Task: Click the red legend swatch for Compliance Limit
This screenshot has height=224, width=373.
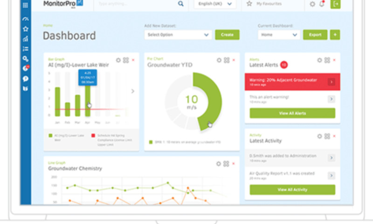Action: click(93, 135)
